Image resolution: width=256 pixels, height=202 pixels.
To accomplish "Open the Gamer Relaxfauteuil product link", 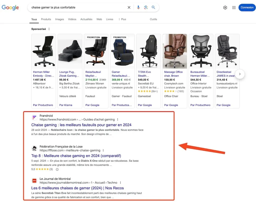I will point(121,74).
